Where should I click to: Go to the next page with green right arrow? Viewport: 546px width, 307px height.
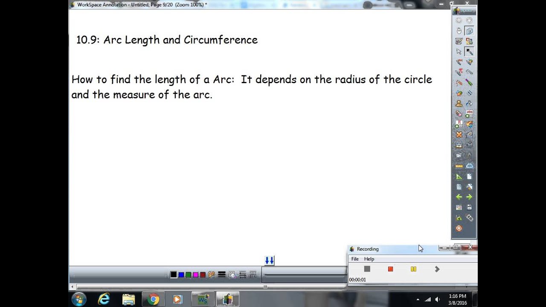[469, 197]
